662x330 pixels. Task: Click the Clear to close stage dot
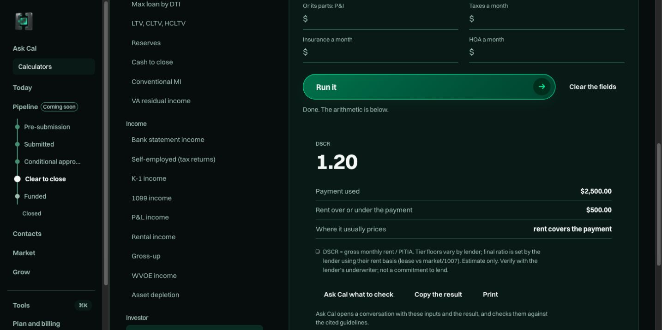(18, 179)
